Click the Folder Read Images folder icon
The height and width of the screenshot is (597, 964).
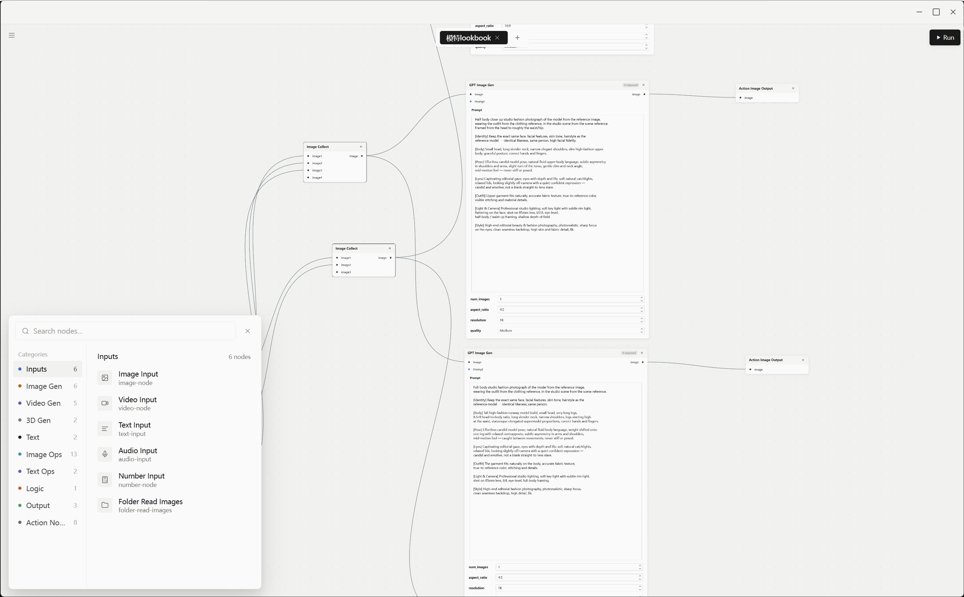(105, 505)
